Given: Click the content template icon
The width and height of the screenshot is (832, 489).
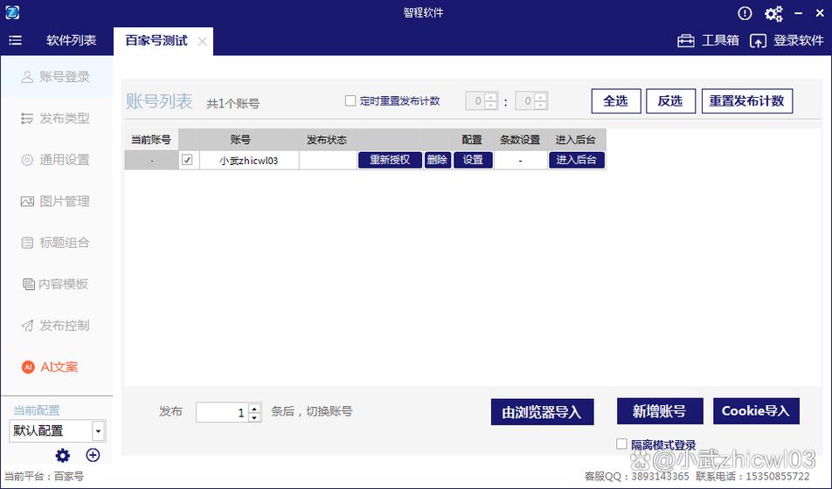Looking at the screenshot, I should (x=28, y=284).
